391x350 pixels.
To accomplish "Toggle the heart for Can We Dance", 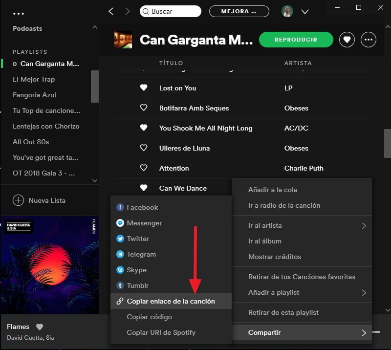I will (x=144, y=188).
